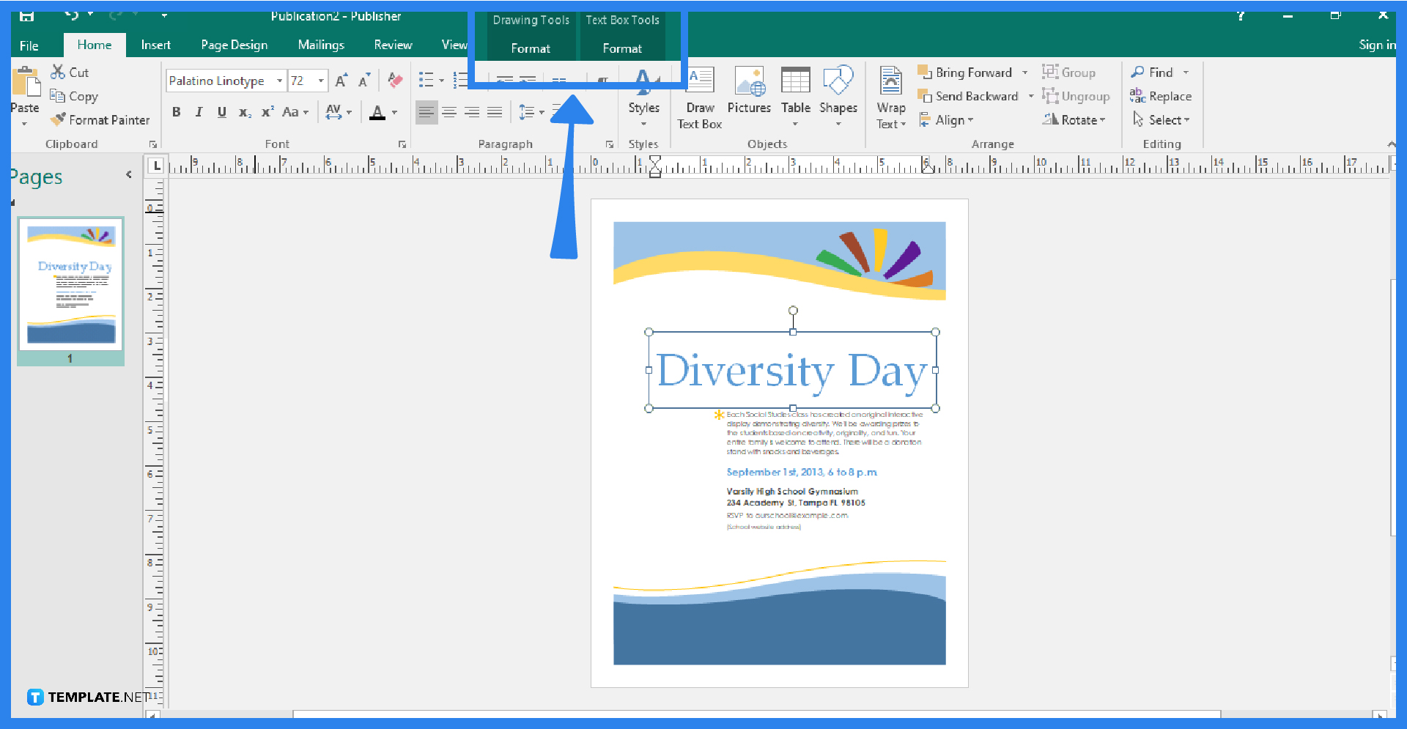Toggle bold formatting
1407x729 pixels.
(x=176, y=111)
